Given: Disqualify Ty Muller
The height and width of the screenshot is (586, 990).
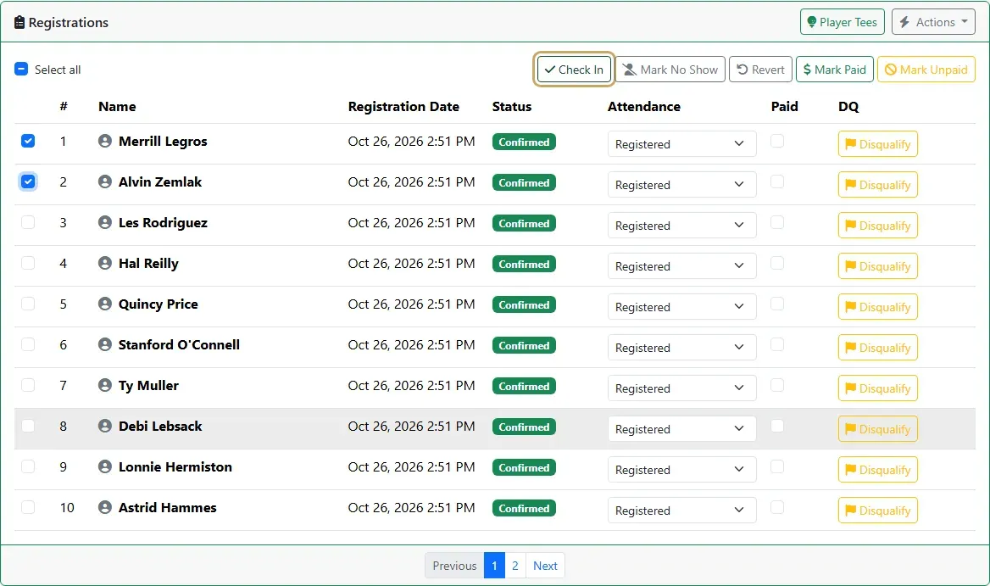Looking at the screenshot, I should (877, 388).
